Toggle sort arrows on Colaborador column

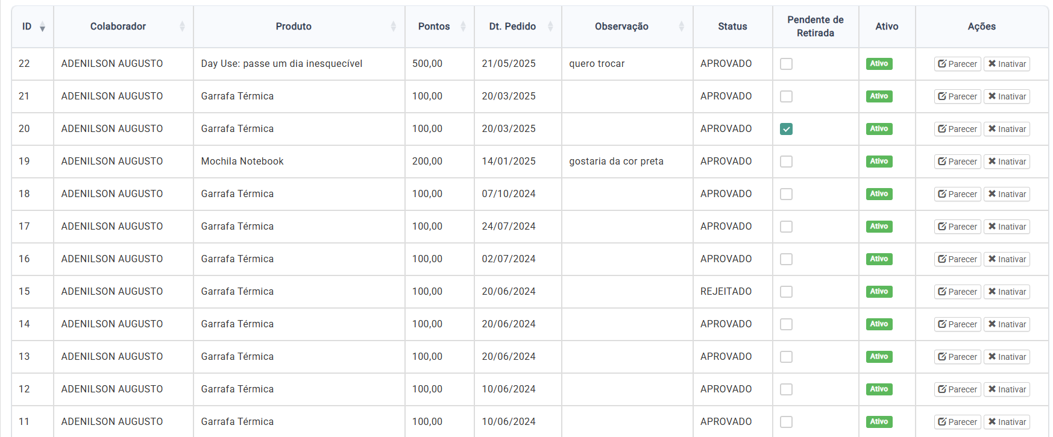(x=182, y=27)
